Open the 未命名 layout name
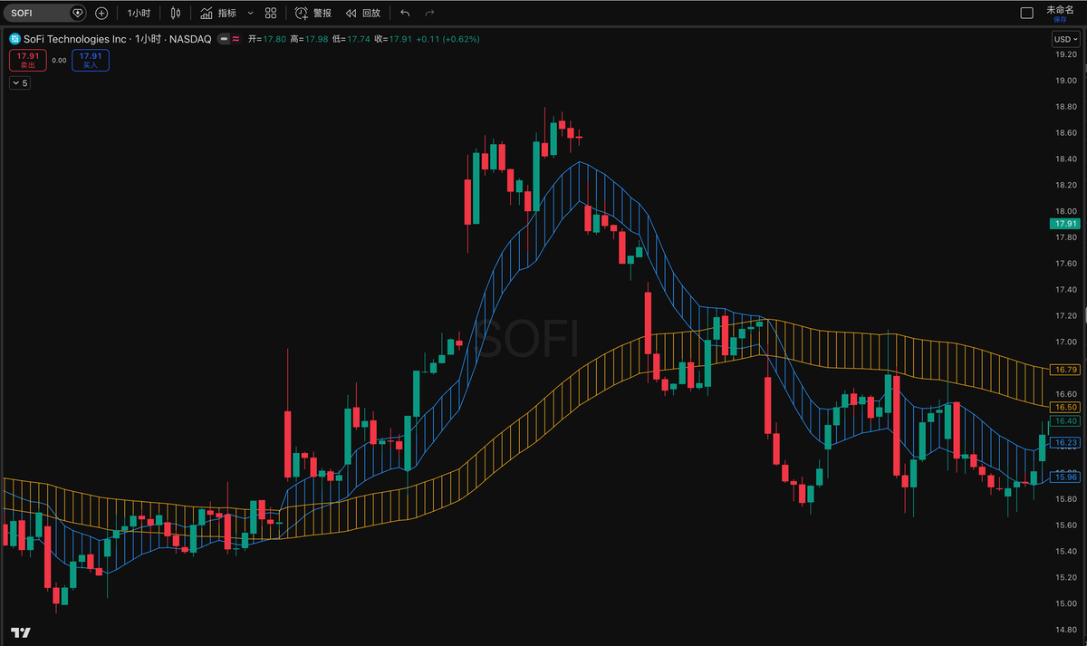 1060,9
